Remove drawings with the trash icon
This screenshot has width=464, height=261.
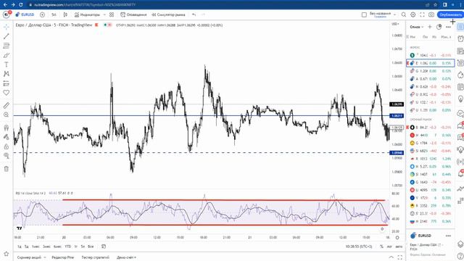(x=7, y=169)
